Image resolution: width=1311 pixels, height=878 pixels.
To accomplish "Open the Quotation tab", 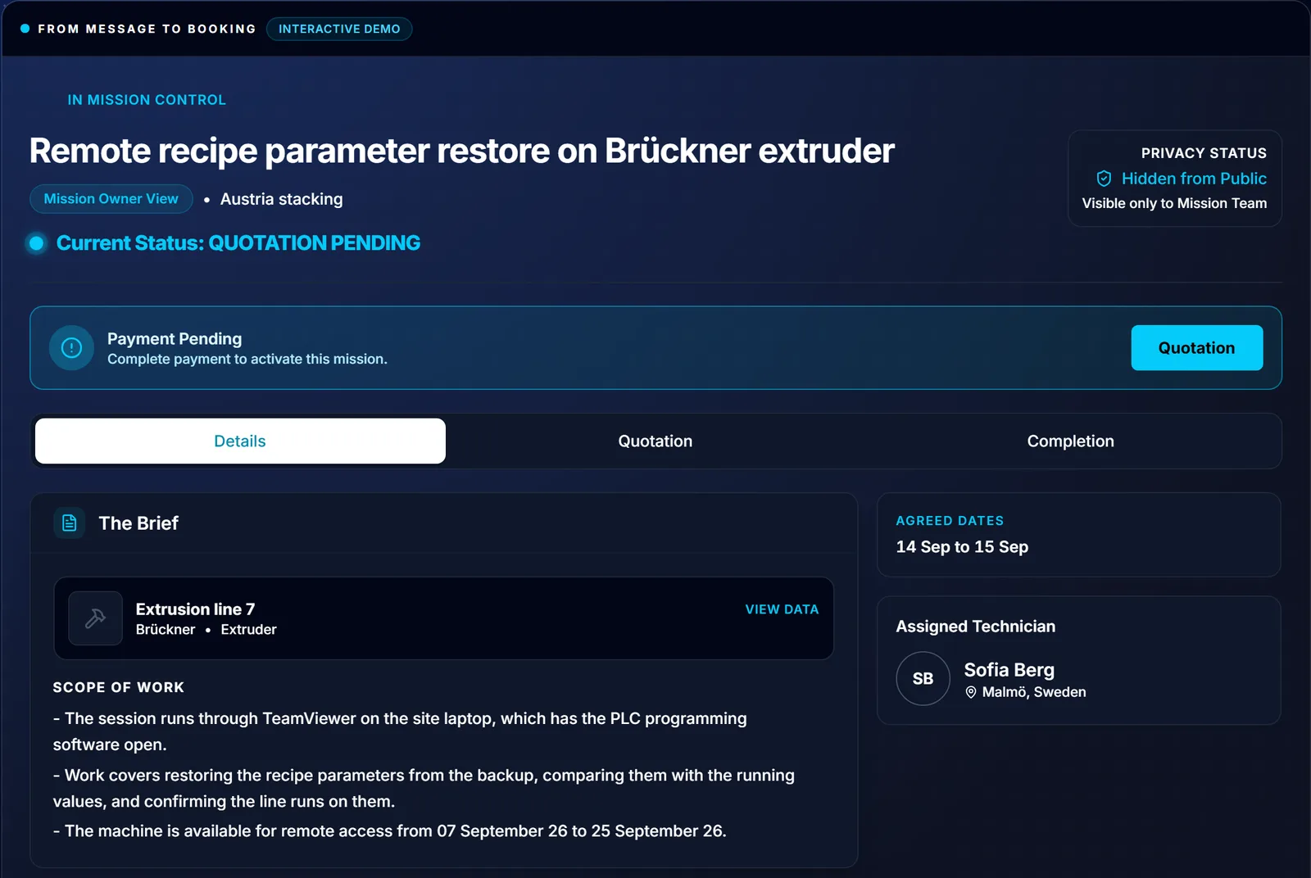I will pos(655,441).
